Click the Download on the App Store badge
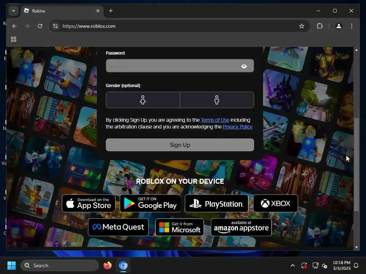Screen dimensions: 366x274 tap(89, 203)
